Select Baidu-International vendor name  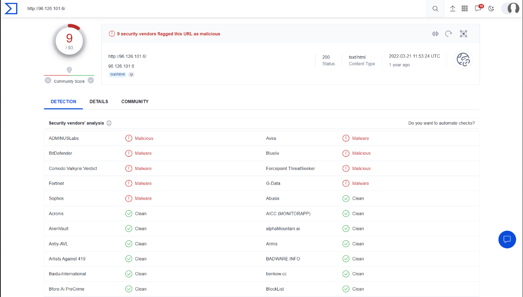67,274
